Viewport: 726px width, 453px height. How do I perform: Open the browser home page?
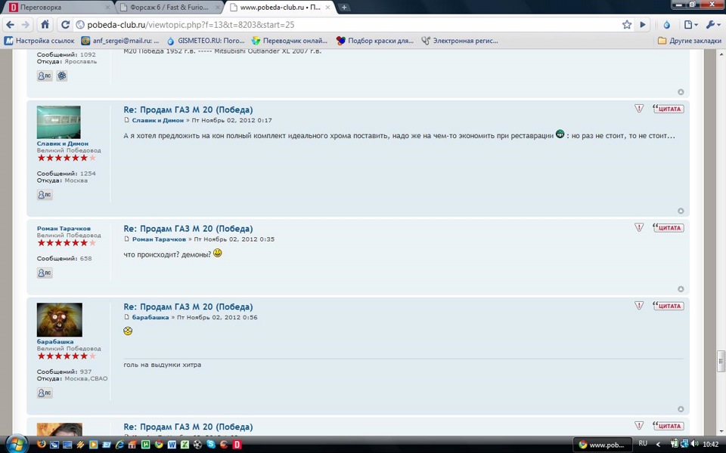[x=45, y=24]
